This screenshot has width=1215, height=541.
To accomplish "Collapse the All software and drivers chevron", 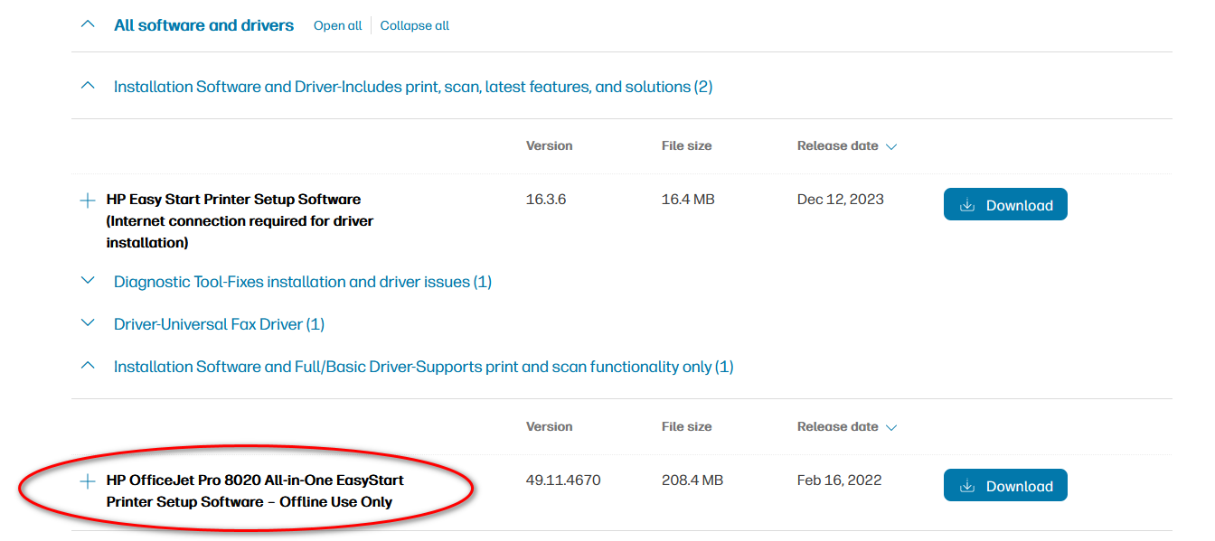I will (x=88, y=25).
